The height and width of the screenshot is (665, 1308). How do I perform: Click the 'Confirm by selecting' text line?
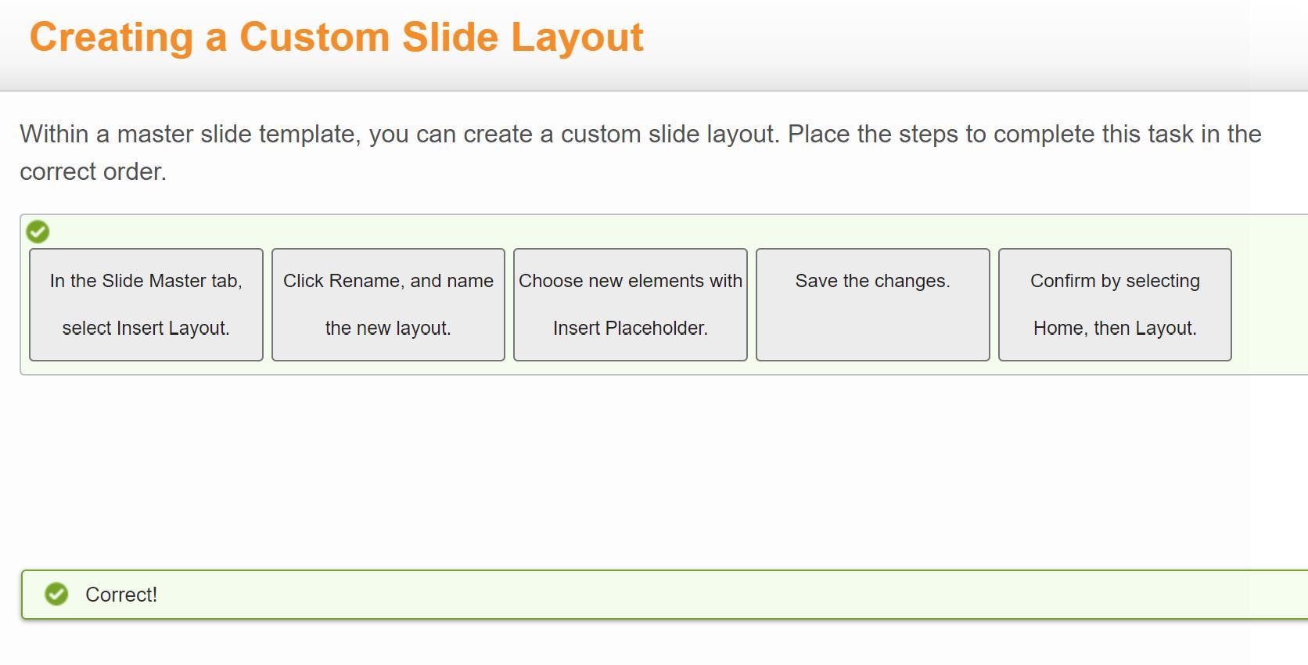coord(1115,281)
